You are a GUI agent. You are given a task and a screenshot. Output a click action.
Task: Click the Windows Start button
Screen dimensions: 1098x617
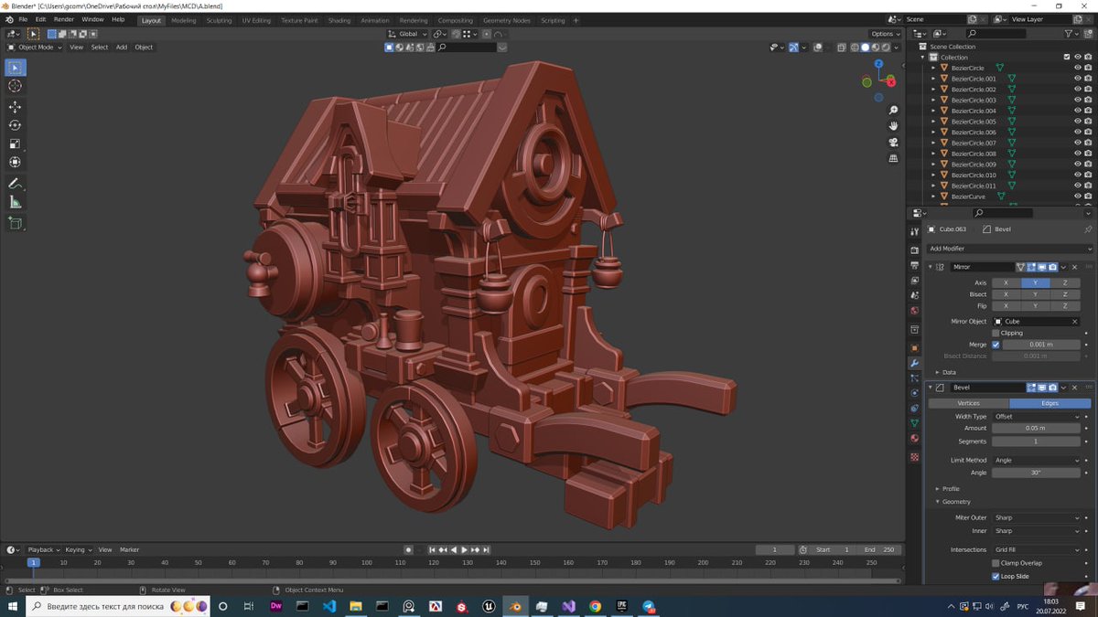(x=13, y=606)
